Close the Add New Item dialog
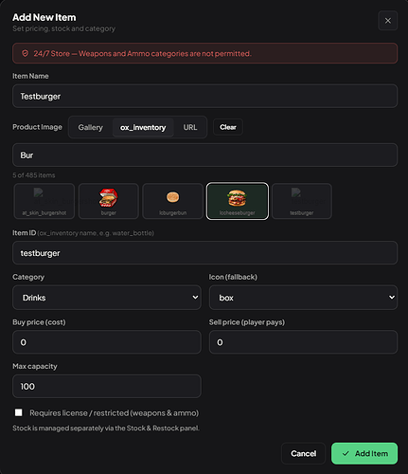408x474 pixels. click(388, 21)
